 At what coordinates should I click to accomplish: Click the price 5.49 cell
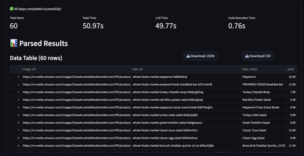click(292, 100)
